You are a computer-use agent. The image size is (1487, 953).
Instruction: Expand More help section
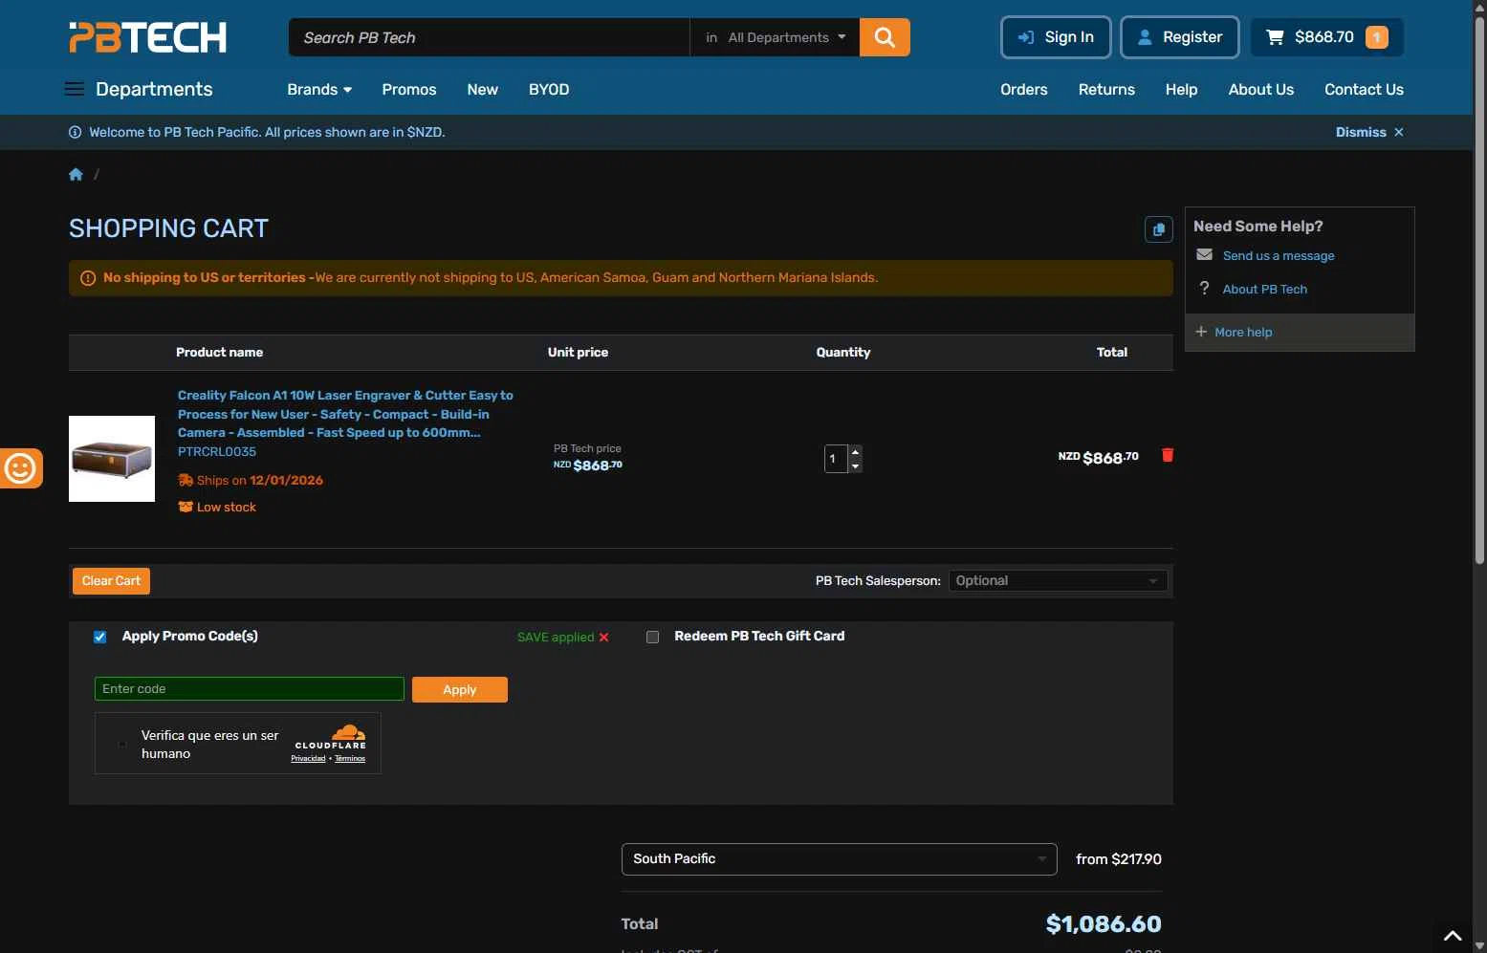[x=1234, y=332]
